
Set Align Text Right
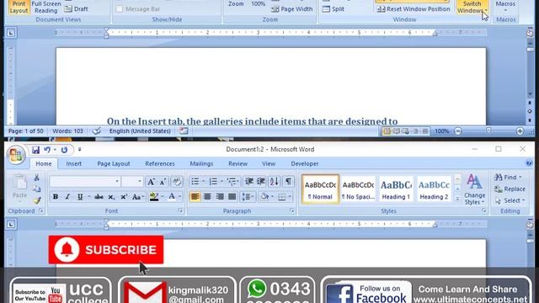coord(220,197)
